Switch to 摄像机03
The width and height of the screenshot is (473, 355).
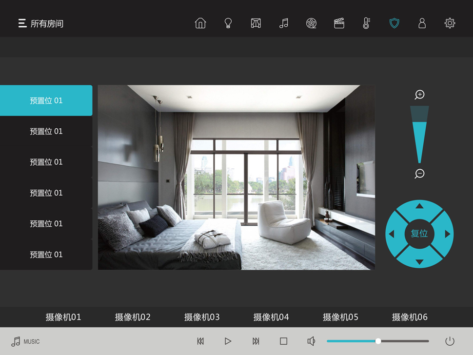[x=202, y=317]
